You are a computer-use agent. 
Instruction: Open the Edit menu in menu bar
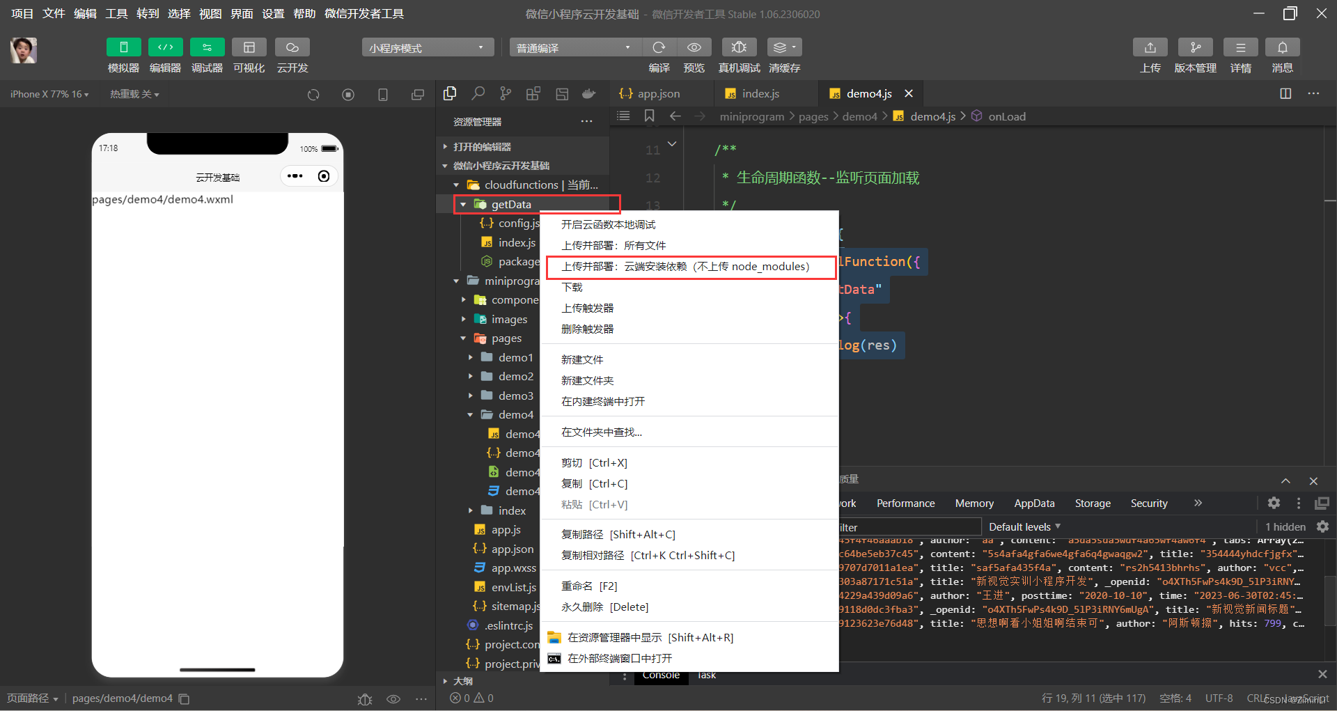click(x=85, y=13)
